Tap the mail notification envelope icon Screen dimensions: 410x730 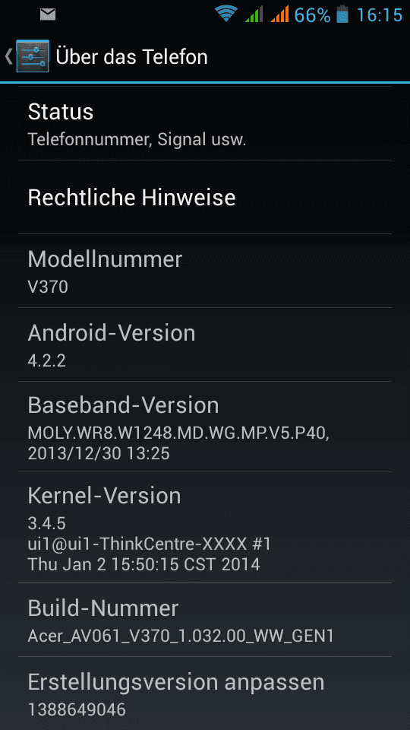[47, 15]
